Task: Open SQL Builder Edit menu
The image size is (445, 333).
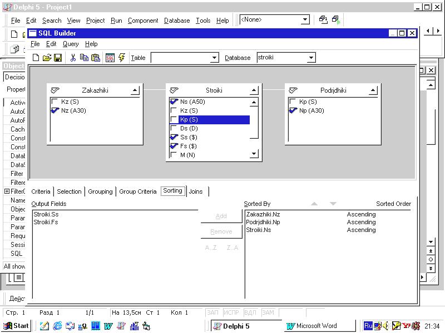Action: 51,44
